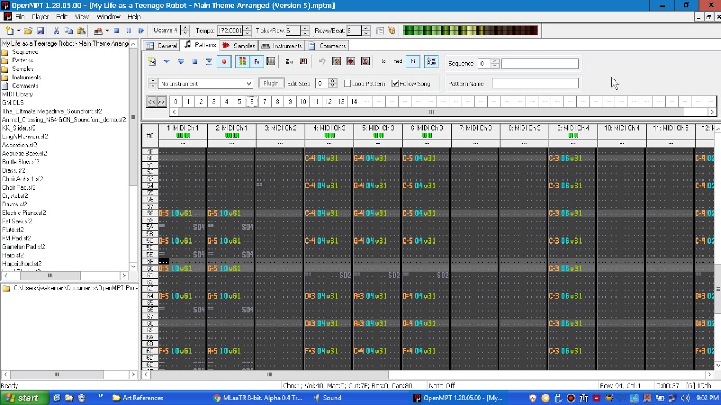
Task: Stop pattern playback blue square
Action: click(x=195, y=62)
